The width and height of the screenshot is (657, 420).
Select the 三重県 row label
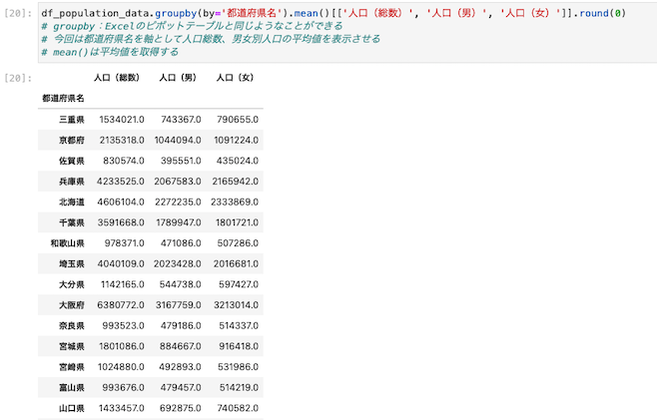point(71,119)
